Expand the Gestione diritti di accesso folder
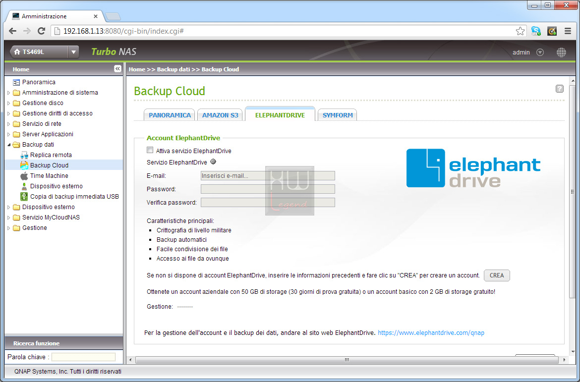Image resolution: width=580 pixels, height=382 pixels. point(9,113)
